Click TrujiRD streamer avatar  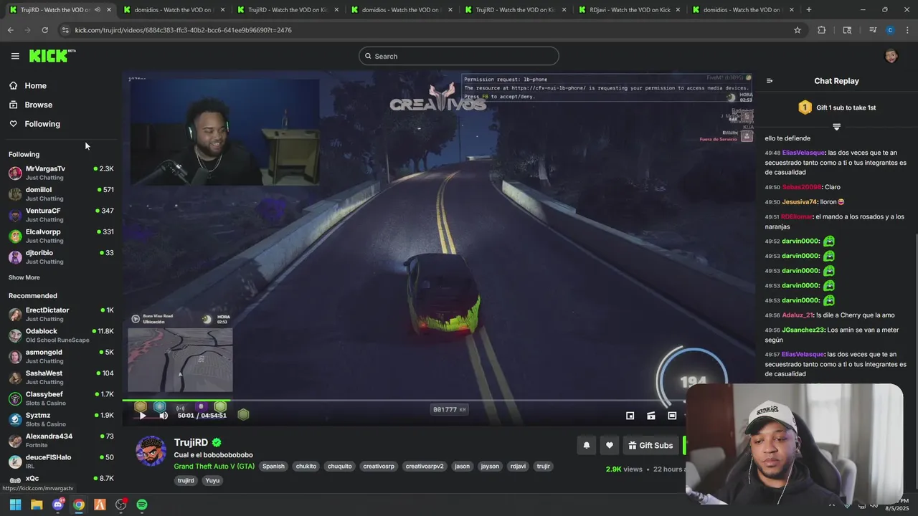(x=151, y=451)
